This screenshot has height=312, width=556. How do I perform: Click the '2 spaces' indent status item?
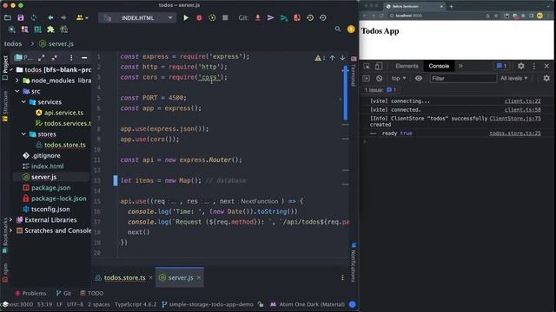tap(99, 304)
